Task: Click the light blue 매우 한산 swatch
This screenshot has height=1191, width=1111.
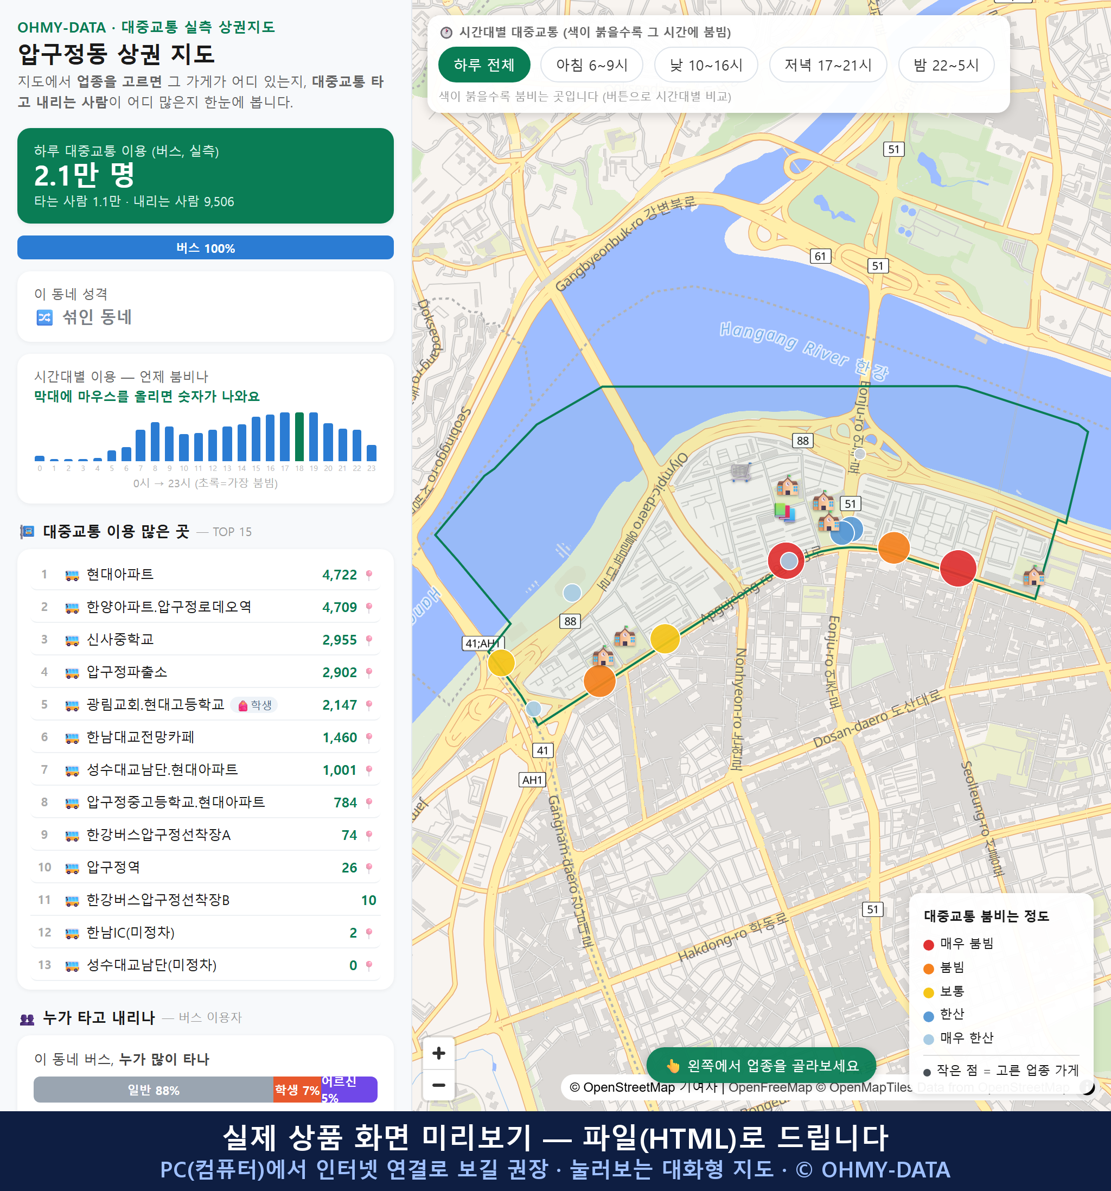Action: [x=929, y=1040]
